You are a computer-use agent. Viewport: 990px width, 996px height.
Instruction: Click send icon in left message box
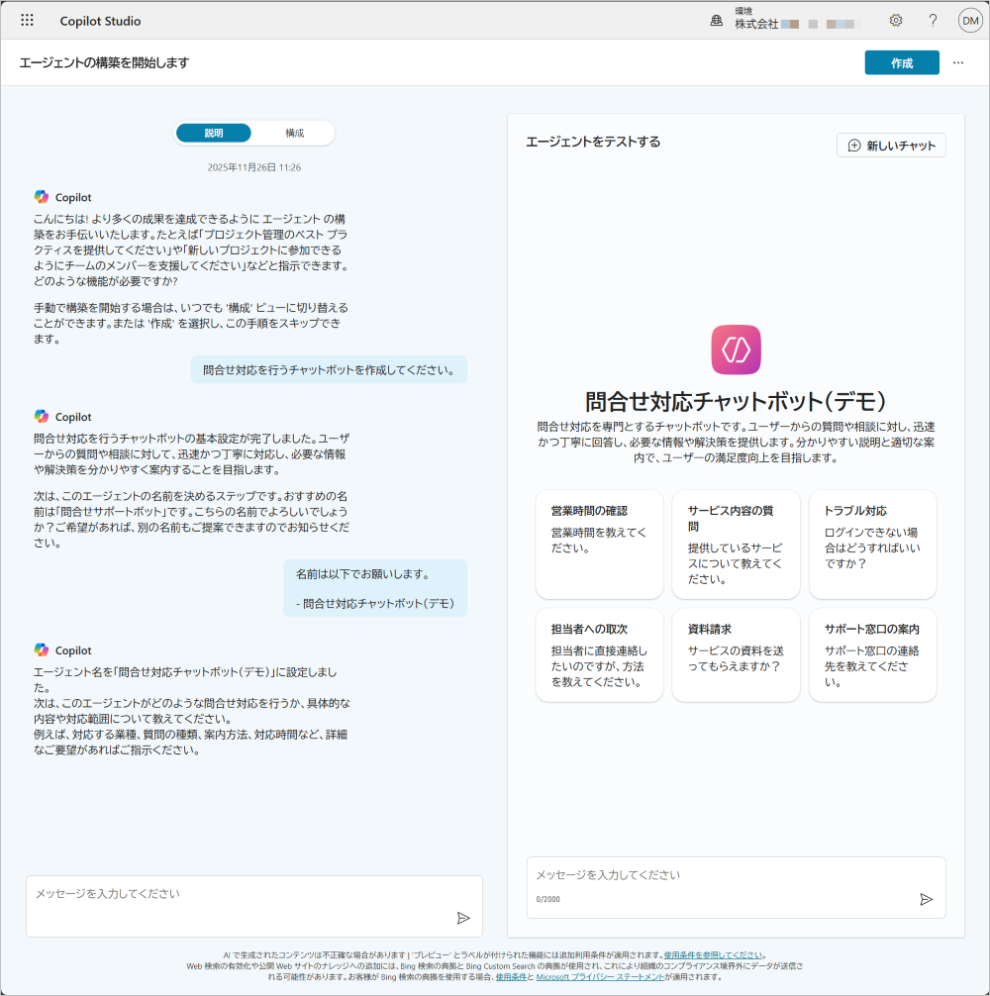pos(463,918)
